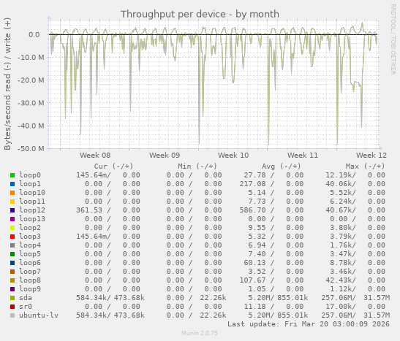Click the 'Max (-/+)' column header
This screenshot has width=400, height=341.
tap(365, 166)
